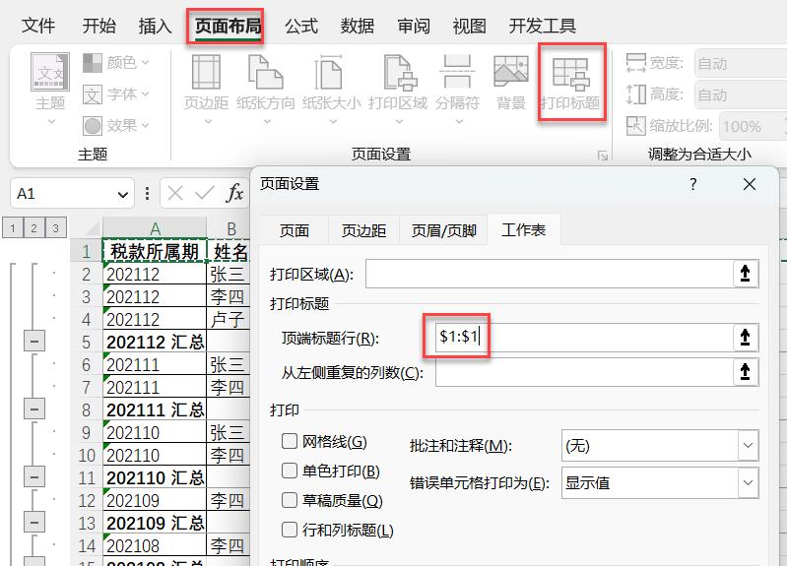The width and height of the screenshot is (787, 566).
Task: Enable the 草稿质量 checkbox
Action: point(290,500)
